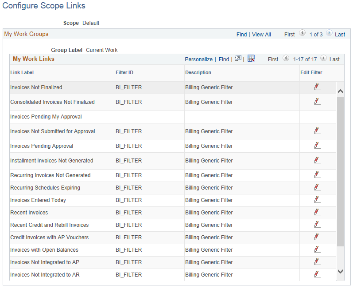Edit the filter for Credit Invoices with AP Vouchers
This screenshot has width=357, height=289.
(317, 237)
